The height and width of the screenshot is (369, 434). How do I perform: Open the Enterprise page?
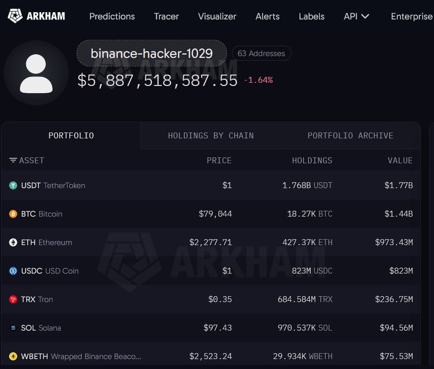pos(412,16)
